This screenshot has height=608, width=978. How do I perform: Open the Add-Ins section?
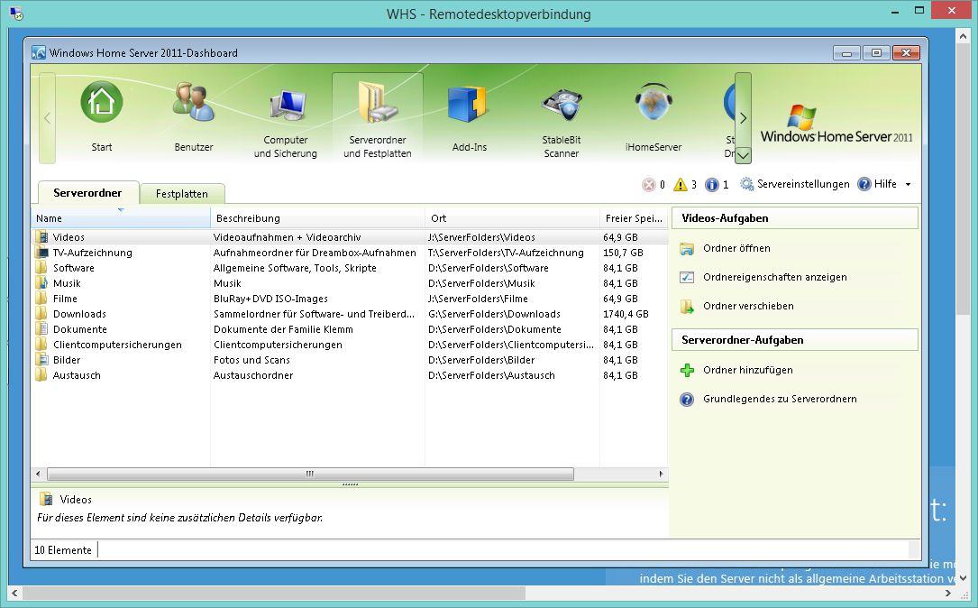pyautogui.click(x=469, y=116)
